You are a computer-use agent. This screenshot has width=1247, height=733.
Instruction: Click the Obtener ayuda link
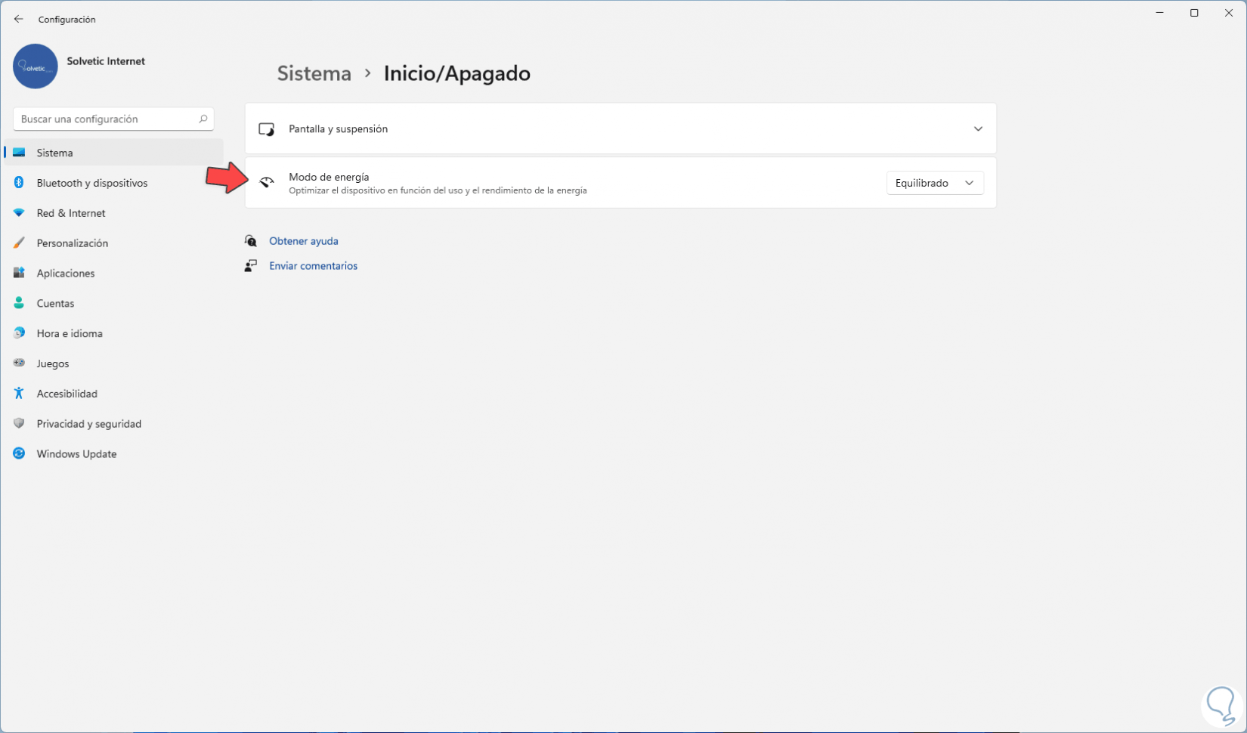pyautogui.click(x=303, y=241)
